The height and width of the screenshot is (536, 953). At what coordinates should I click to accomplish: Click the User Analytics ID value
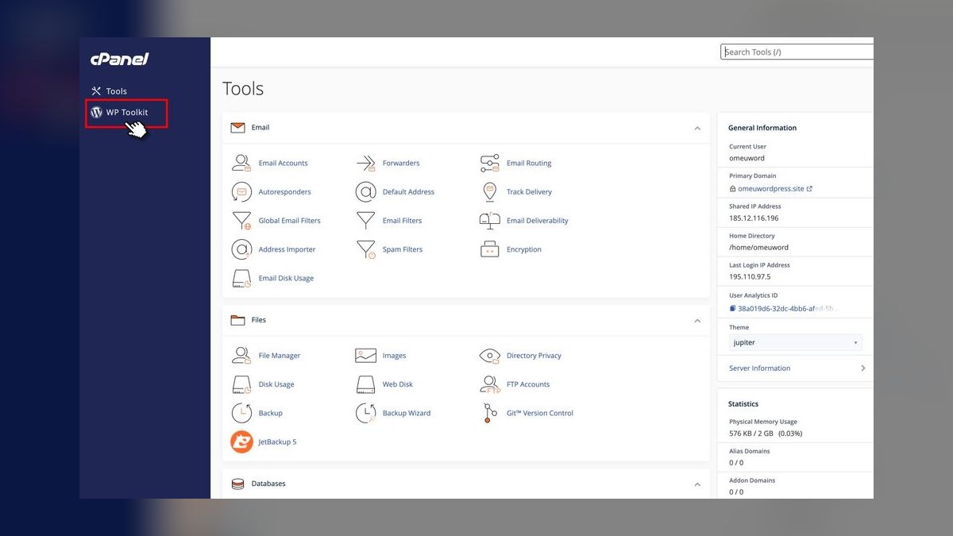tap(788, 308)
